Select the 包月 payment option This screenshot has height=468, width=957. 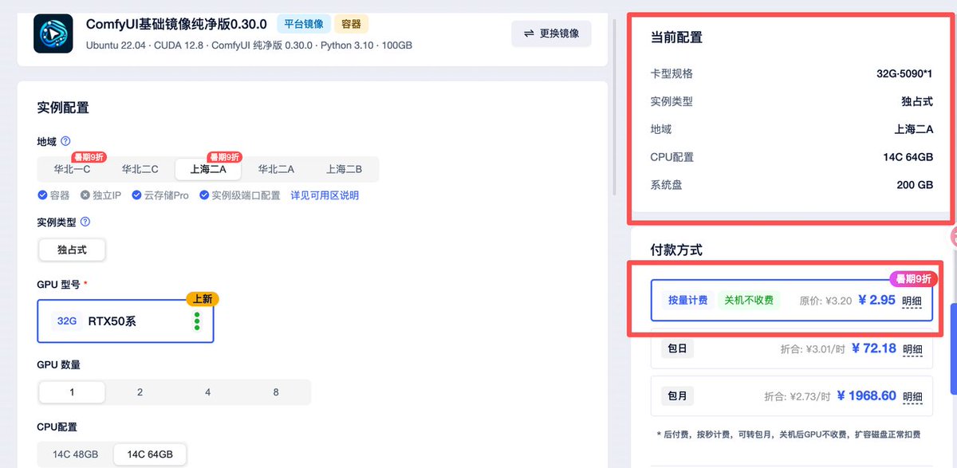coord(791,396)
